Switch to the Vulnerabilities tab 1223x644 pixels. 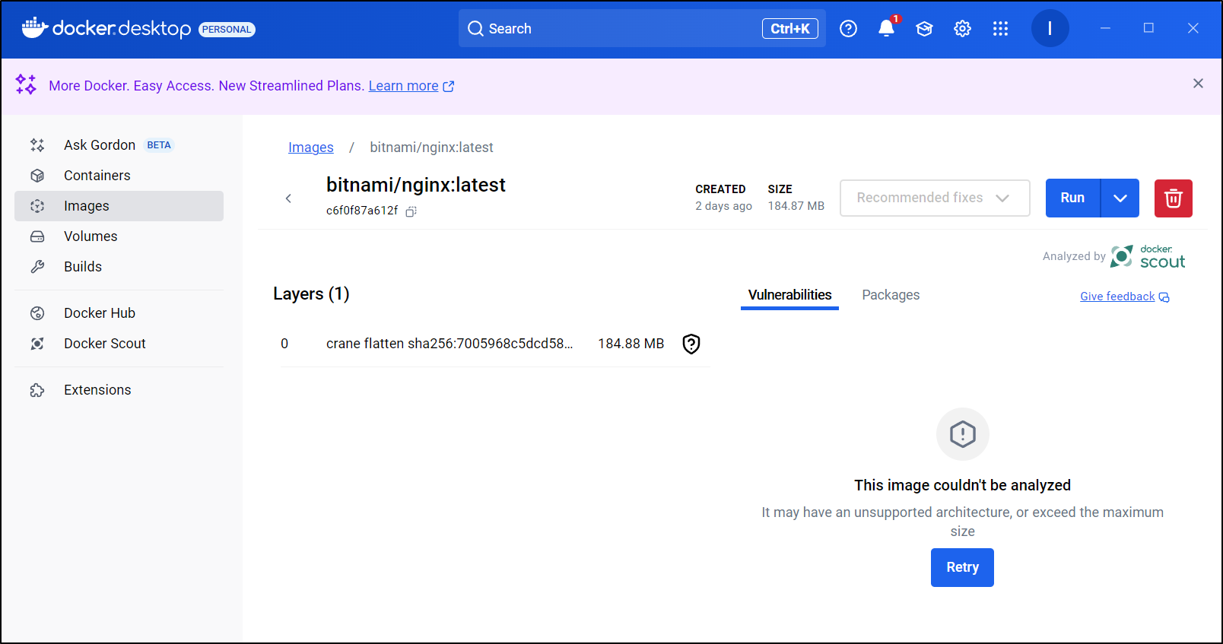(789, 295)
